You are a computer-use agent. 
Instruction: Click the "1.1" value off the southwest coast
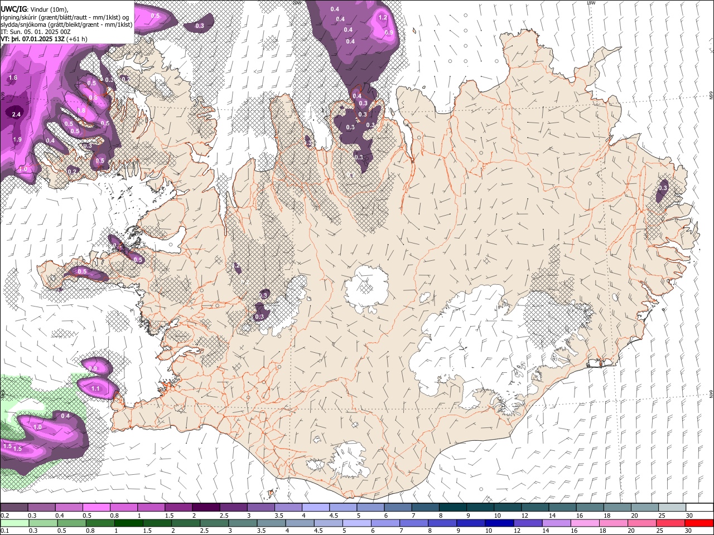tap(95, 389)
